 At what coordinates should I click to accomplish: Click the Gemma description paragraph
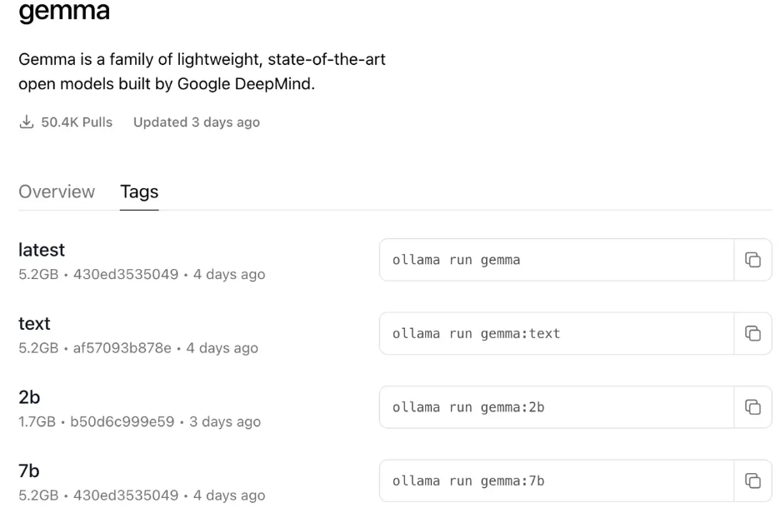click(201, 72)
